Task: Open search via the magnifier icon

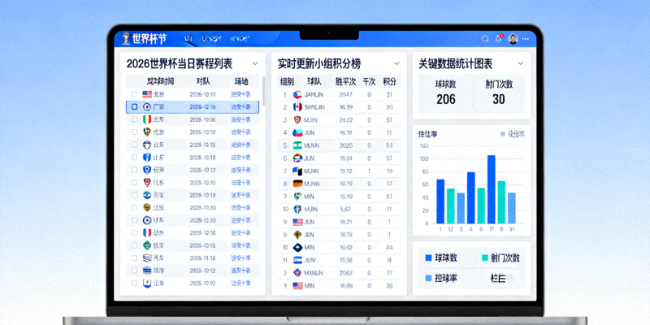Action: (x=485, y=39)
